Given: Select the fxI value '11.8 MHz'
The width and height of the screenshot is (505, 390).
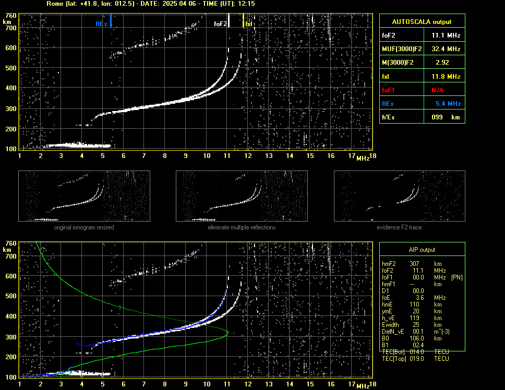Looking at the screenshot, I should pyautogui.click(x=446, y=77).
